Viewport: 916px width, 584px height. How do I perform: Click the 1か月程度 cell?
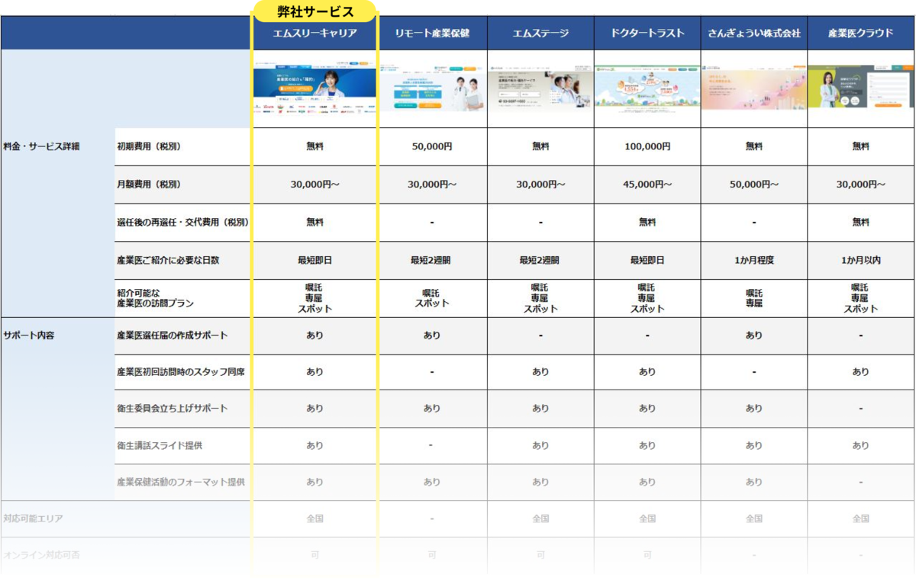coord(754,261)
